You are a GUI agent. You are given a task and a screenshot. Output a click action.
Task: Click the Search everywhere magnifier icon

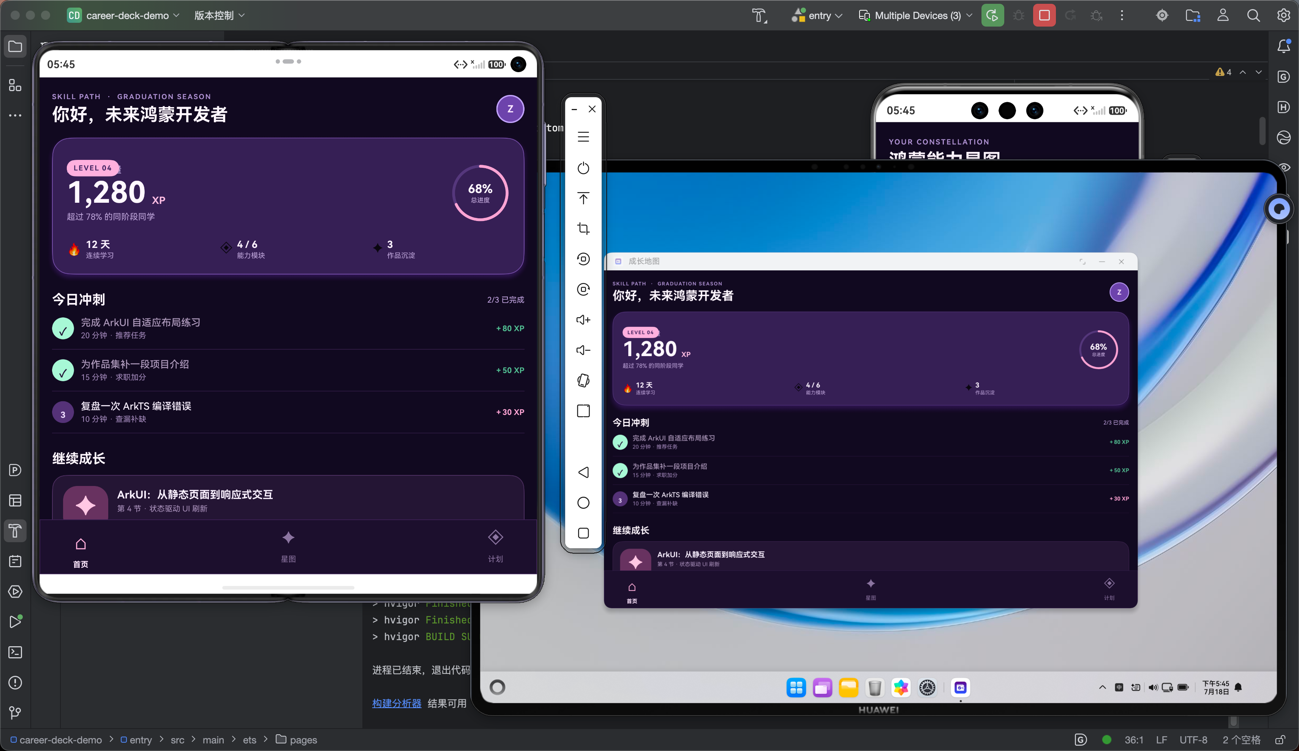tap(1253, 16)
